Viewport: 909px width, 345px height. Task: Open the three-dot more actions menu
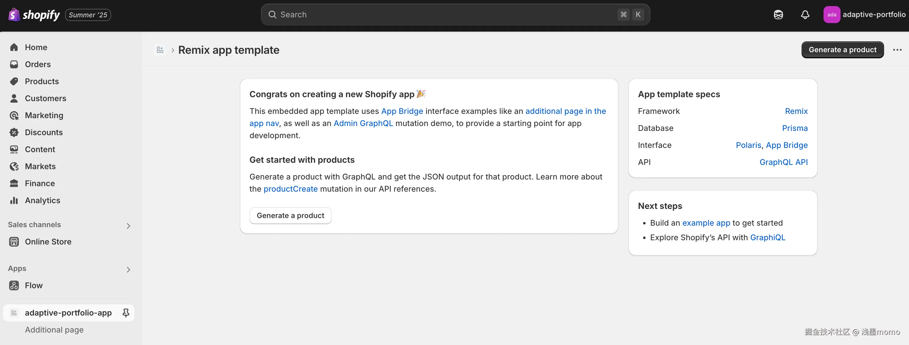click(x=897, y=50)
